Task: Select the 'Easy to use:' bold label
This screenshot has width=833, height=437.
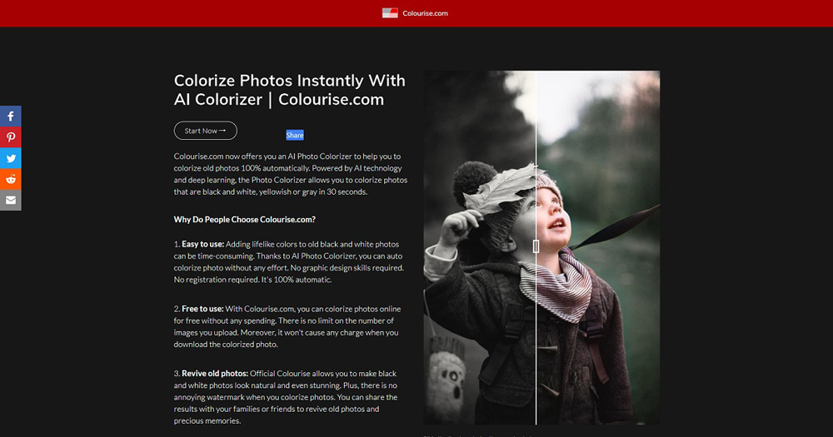Action: [x=203, y=244]
